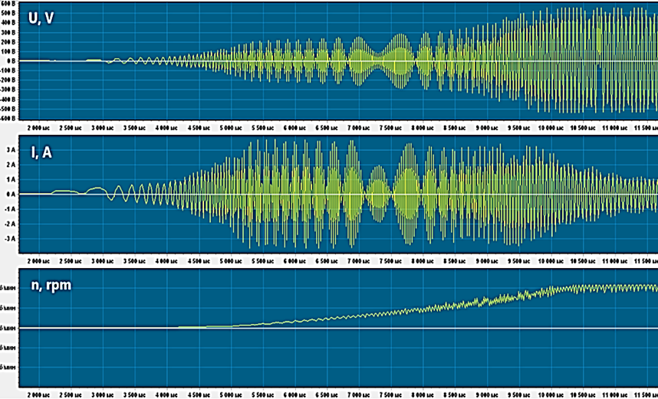
Task: Click the 3 000 ms tick under rpm chart
Action: click(103, 393)
